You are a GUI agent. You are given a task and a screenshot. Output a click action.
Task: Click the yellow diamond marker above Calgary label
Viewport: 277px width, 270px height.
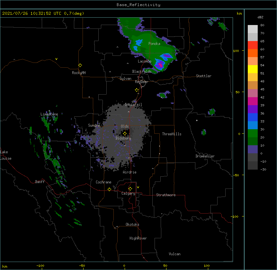tap(130, 189)
